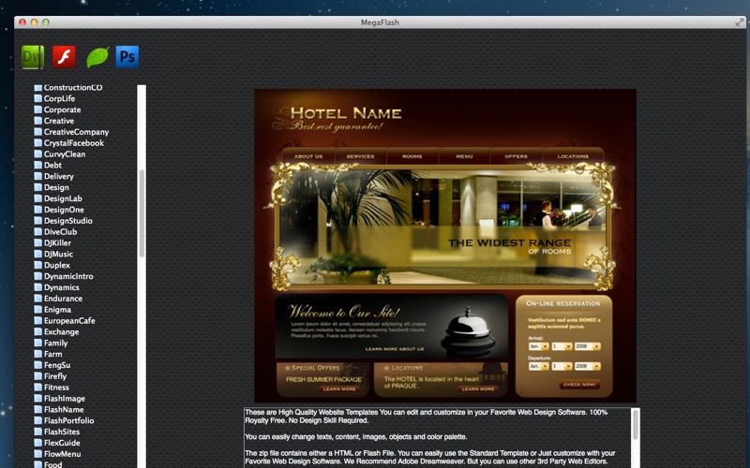Open the Delivery folder

[54, 176]
